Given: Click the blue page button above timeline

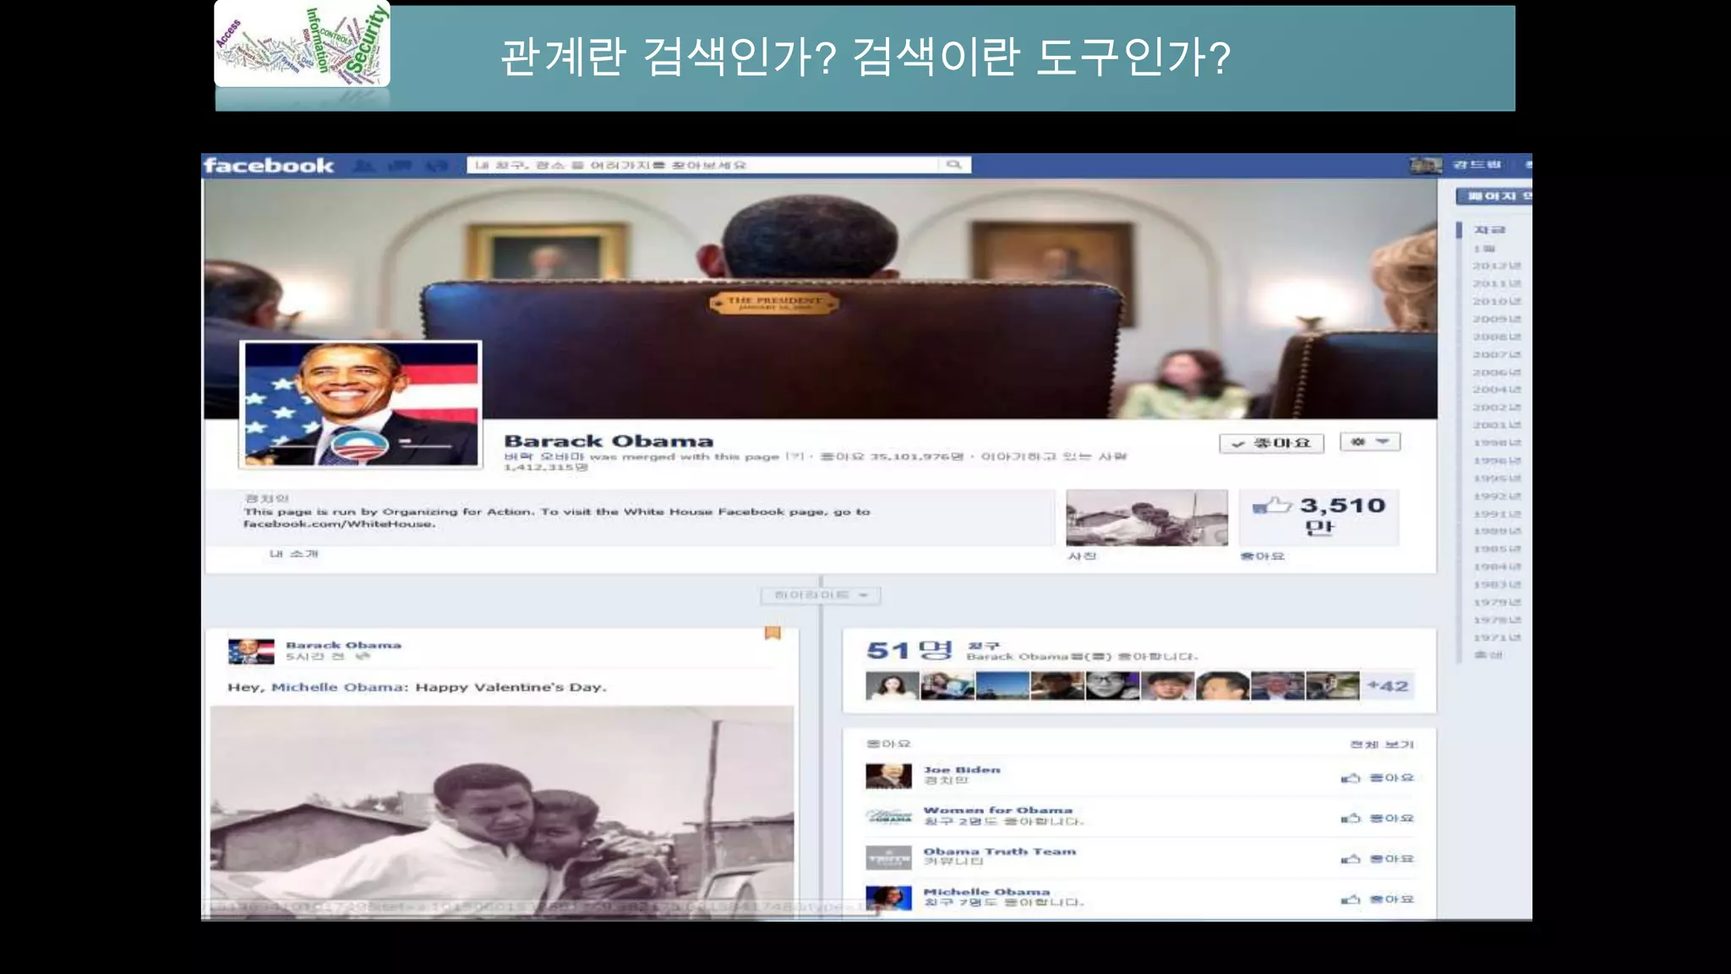Looking at the screenshot, I should [x=1493, y=196].
